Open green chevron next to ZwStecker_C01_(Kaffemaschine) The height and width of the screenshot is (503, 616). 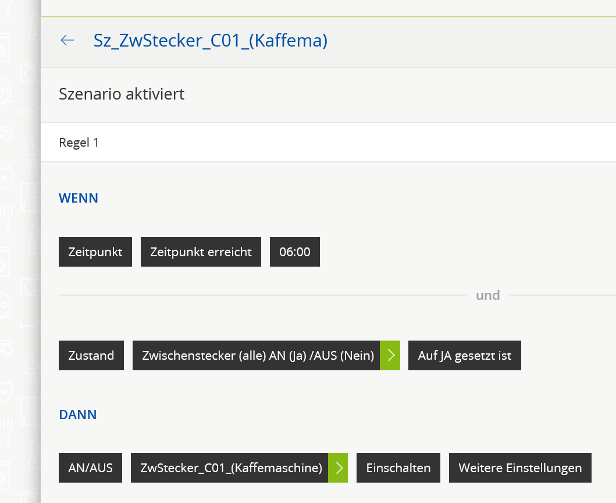pos(338,467)
